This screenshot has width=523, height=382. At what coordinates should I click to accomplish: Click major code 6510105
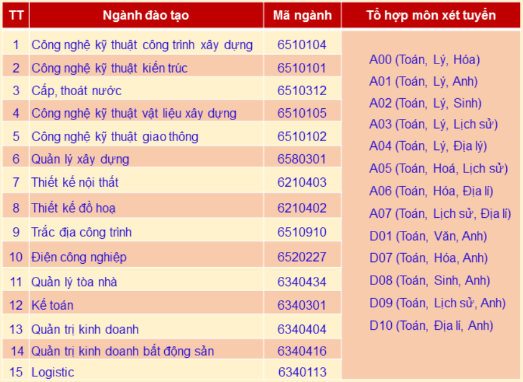(302, 113)
